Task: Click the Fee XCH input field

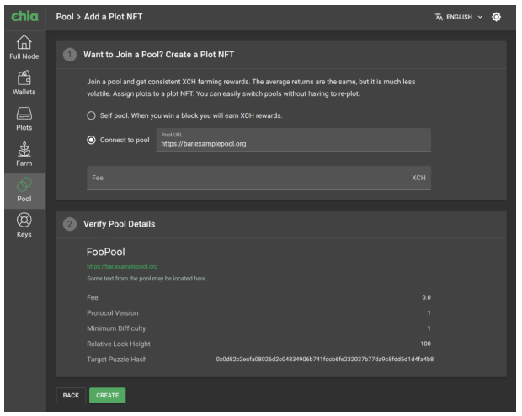Action: click(x=258, y=178)
